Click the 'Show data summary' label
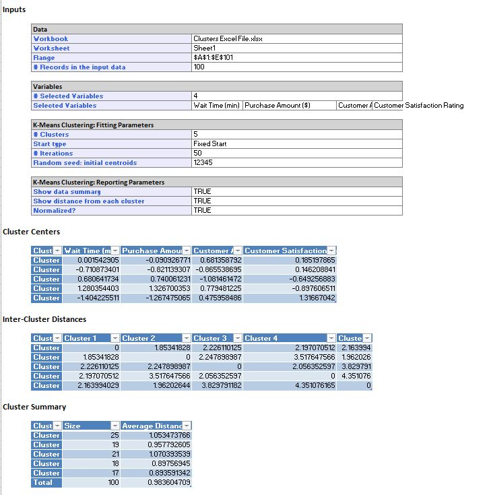489x495 pixels. (x=111, y=192)
